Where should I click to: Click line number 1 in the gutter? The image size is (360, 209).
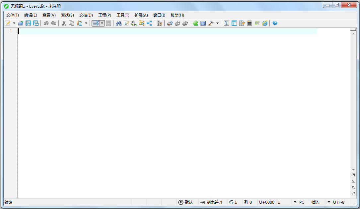(11, 31)
